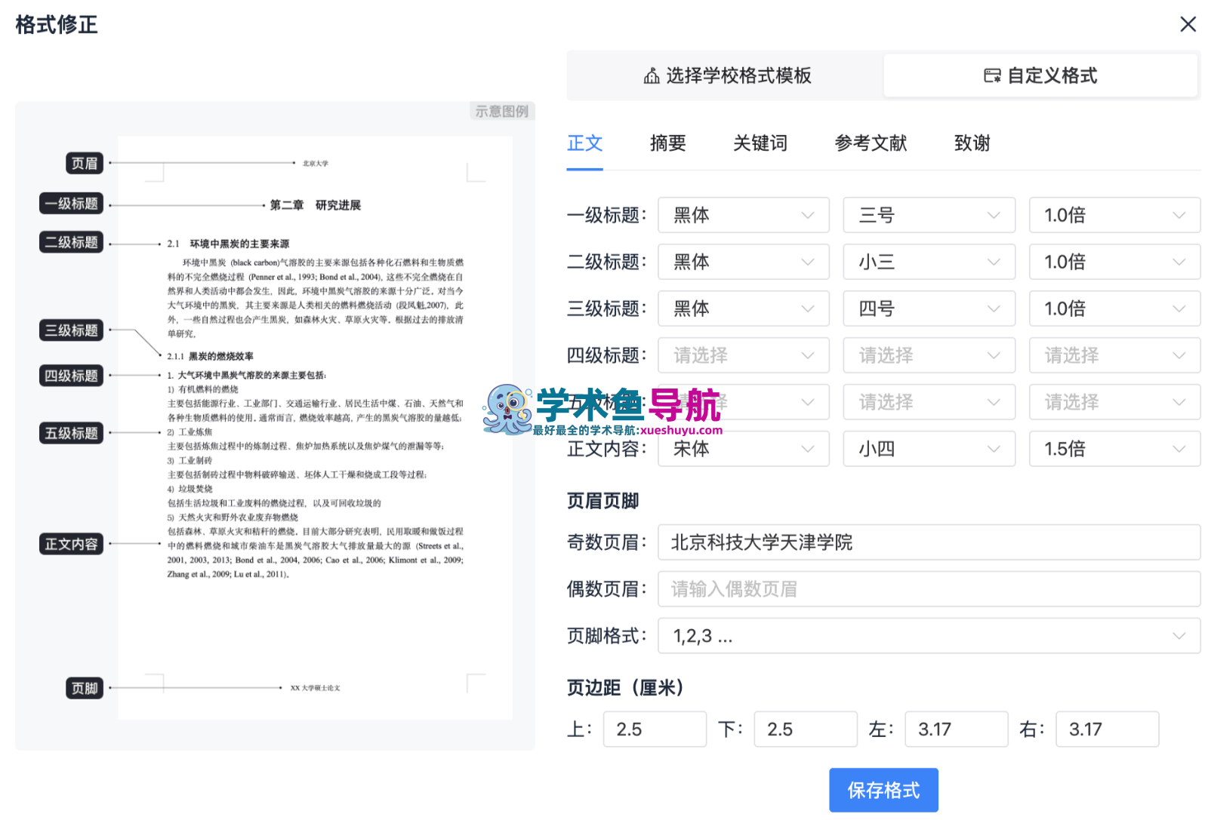Click the 奇数页眉 text field
Image resolution: width=1205 pixels, height=820 pixels.
point(928,543)
